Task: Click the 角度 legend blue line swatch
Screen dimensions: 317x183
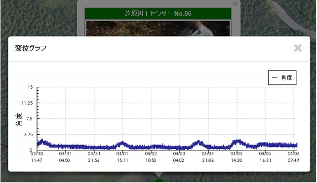Action: coord(275,78)
